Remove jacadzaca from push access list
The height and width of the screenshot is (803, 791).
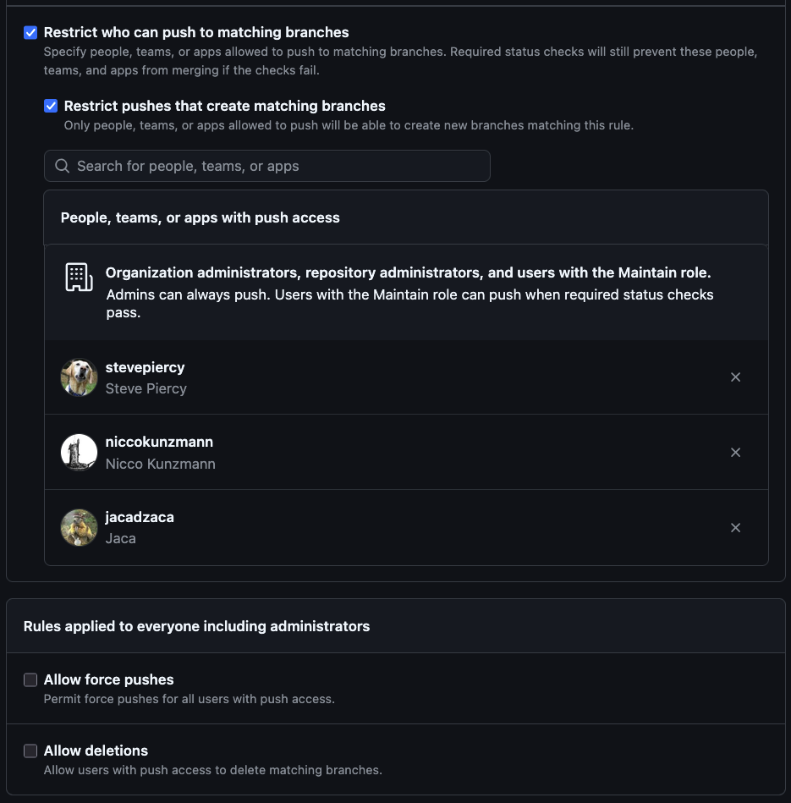point(735,528)
